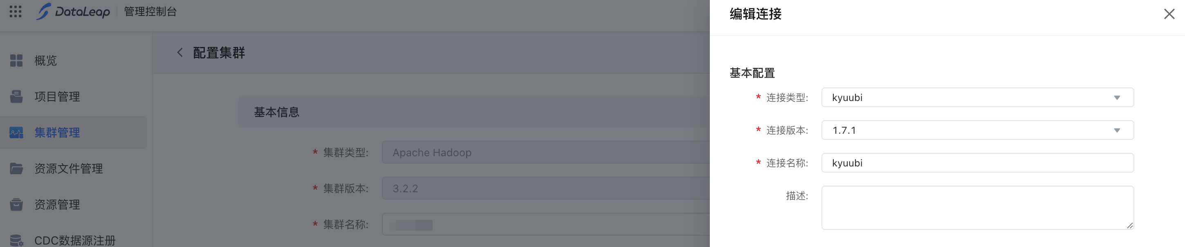Image resolution: width=1185 pixels, height=247 pixels.
Task: Go back using the 配置集群 arrow
Action: [x=180, y=53]
